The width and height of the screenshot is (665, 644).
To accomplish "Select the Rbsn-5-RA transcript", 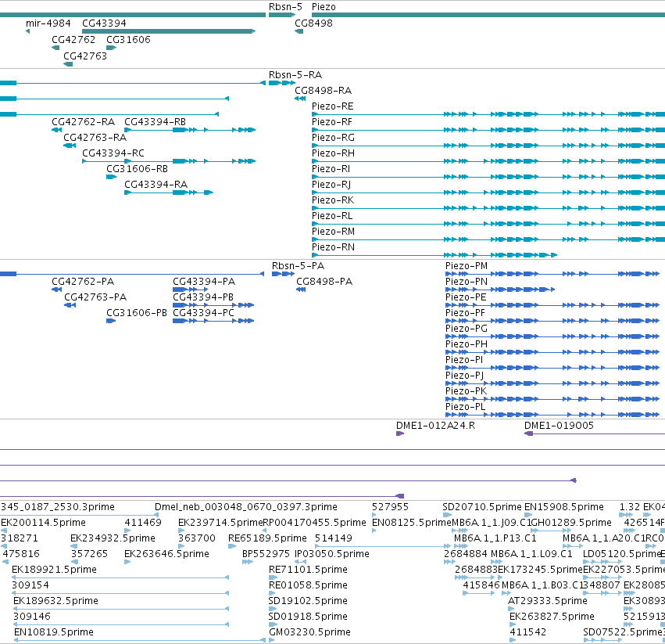I will pos(282,83).
